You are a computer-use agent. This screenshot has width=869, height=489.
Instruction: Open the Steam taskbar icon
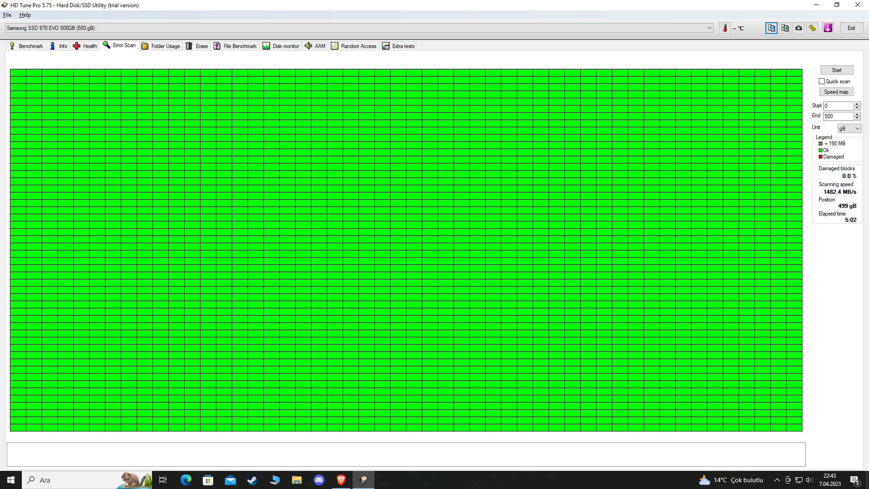[252, 480]
